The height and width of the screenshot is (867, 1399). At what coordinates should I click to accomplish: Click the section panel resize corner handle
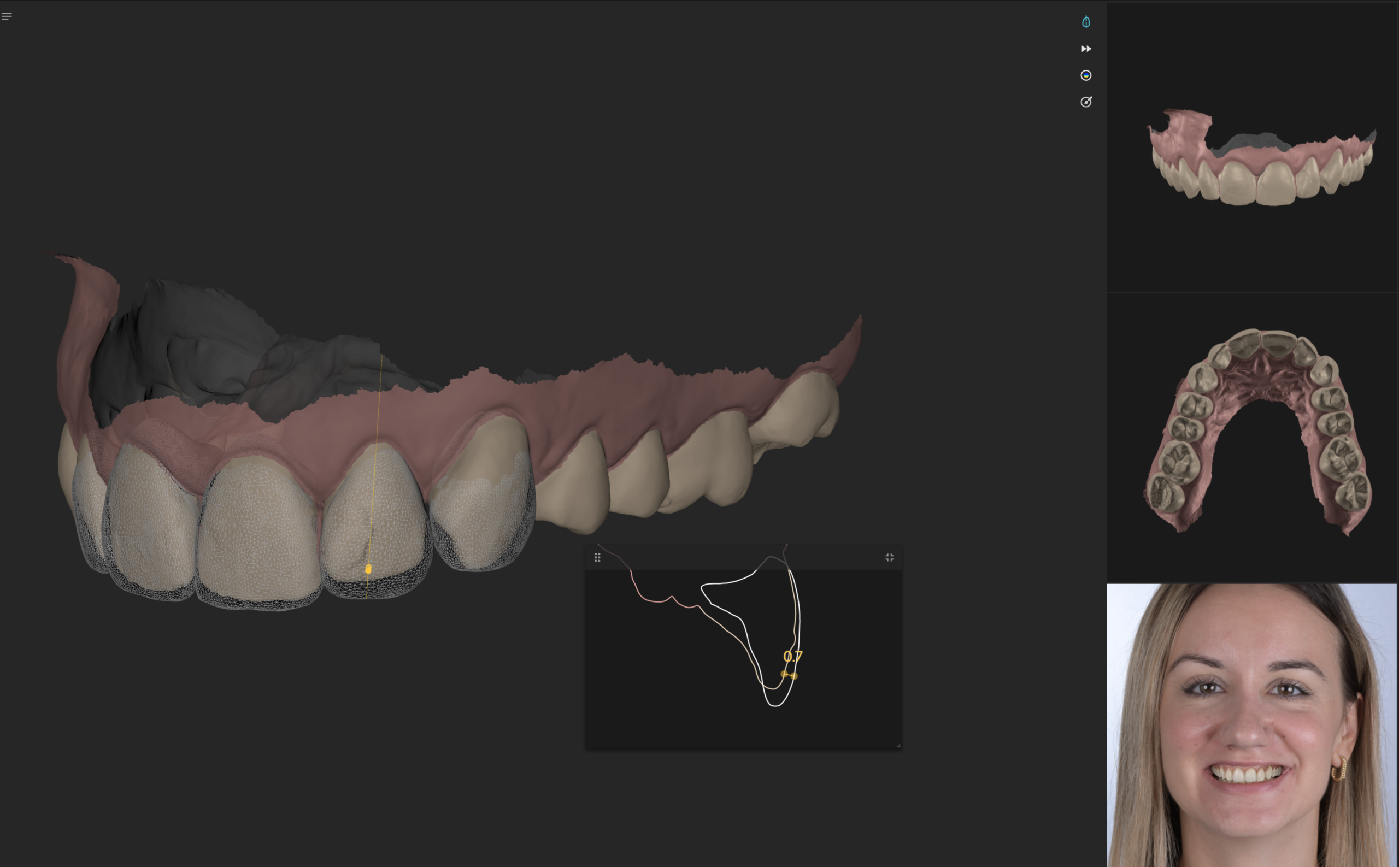tap(898, 745)
